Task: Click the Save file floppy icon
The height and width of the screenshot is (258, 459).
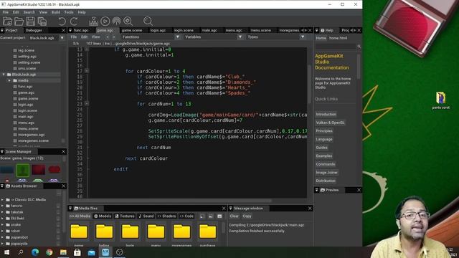Action: [x=31, y=21]
